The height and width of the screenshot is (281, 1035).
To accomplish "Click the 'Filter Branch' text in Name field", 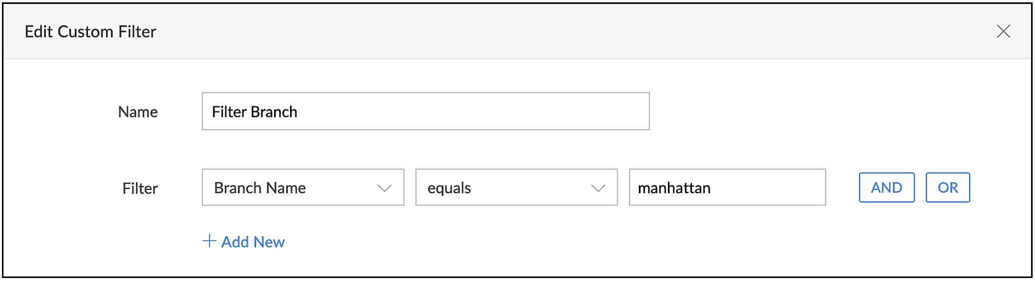I will coord(254,112).
